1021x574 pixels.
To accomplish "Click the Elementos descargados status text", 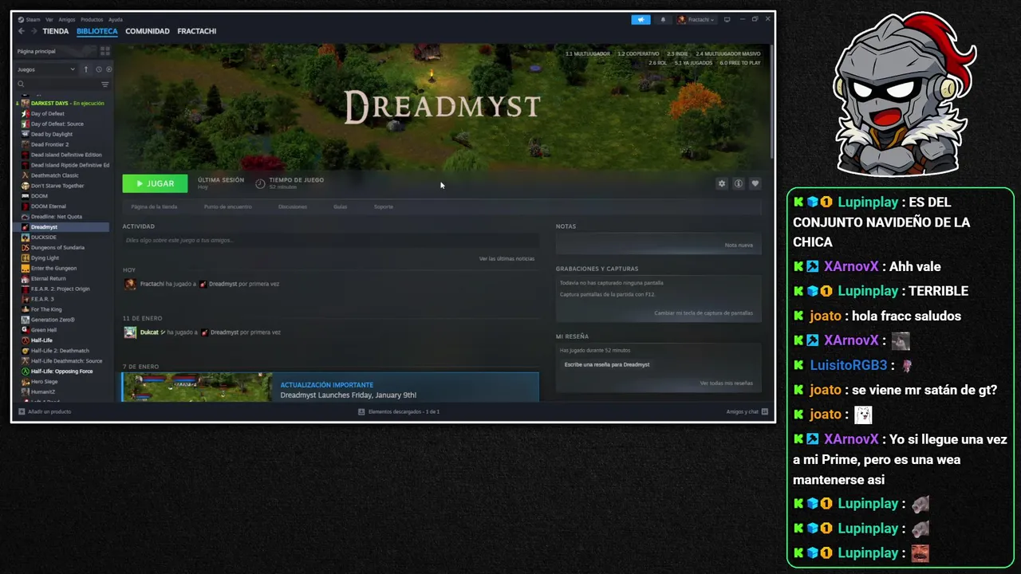I will click(x=404, y=411).
